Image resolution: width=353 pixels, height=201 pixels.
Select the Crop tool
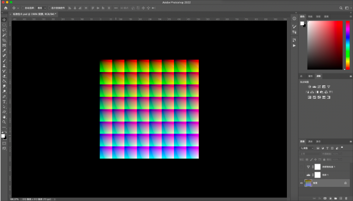[x=4, y=40]
